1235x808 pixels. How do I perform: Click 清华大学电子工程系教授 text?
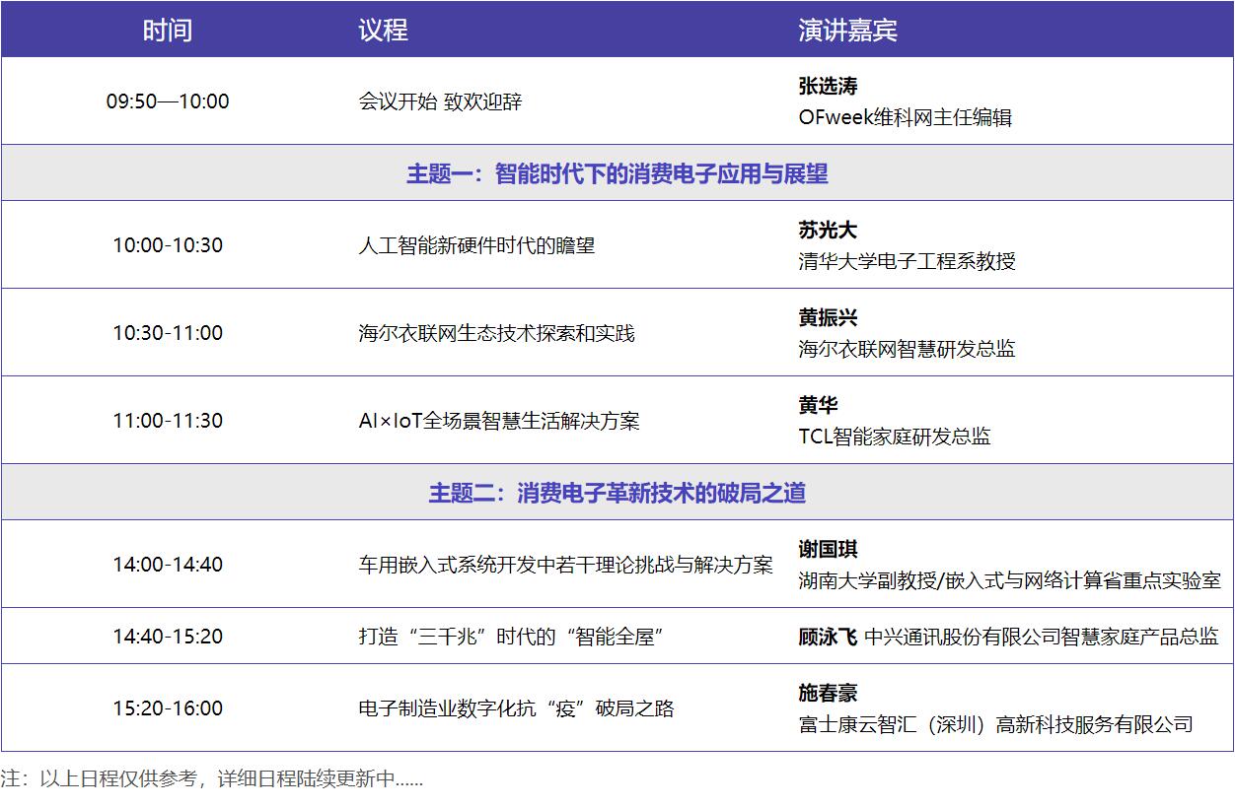point(907,262)
